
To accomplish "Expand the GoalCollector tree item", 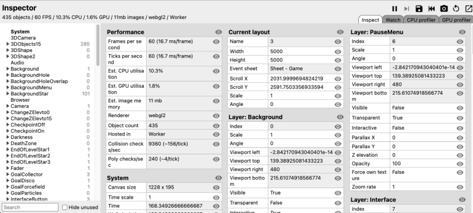I will click(8, 175).
